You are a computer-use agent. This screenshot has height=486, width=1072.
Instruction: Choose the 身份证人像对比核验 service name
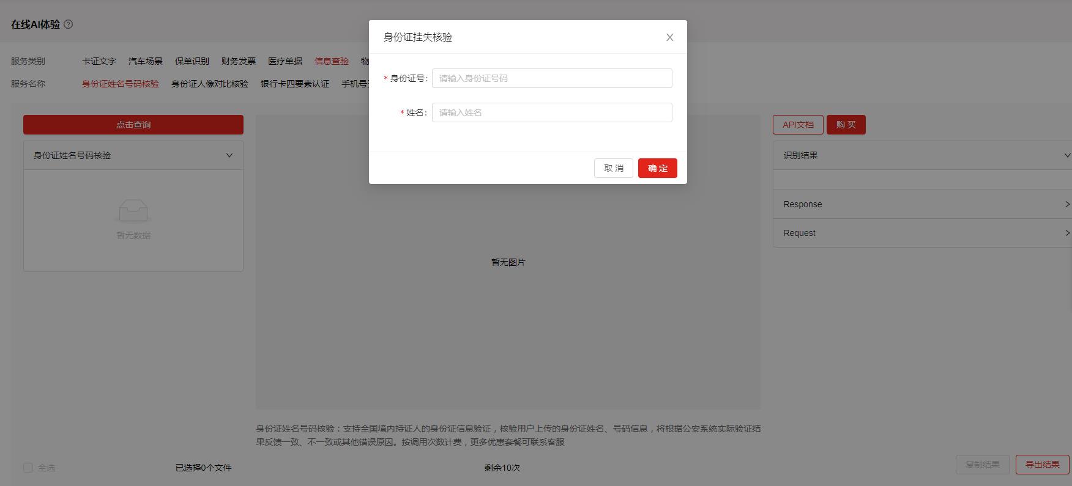tap(210, 84)
